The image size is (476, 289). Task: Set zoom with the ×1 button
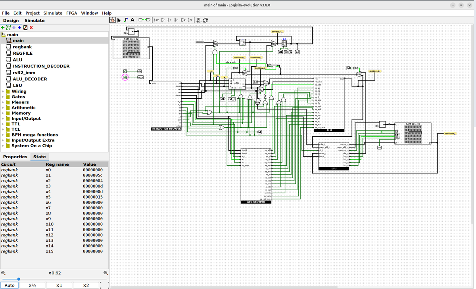(x=59, y=285)
